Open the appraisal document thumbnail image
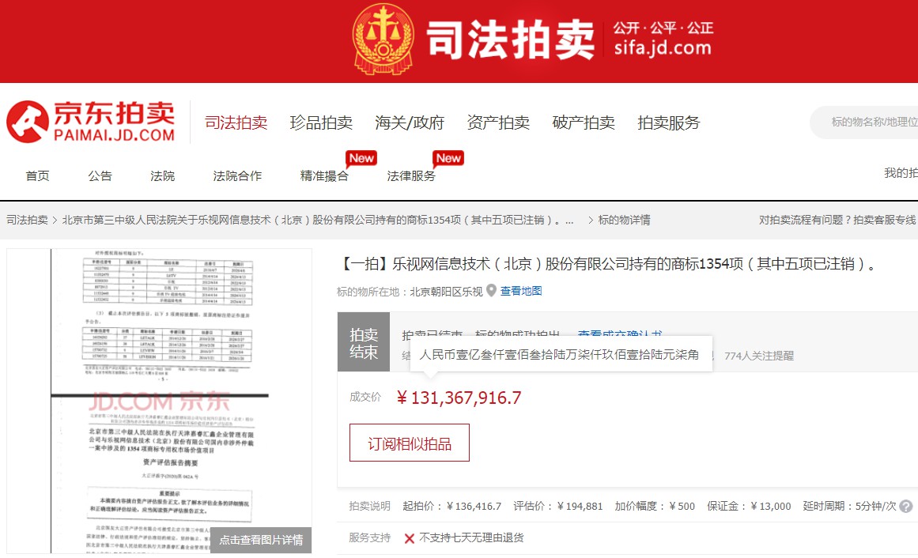The image size is (918, 558). point(159,401)
